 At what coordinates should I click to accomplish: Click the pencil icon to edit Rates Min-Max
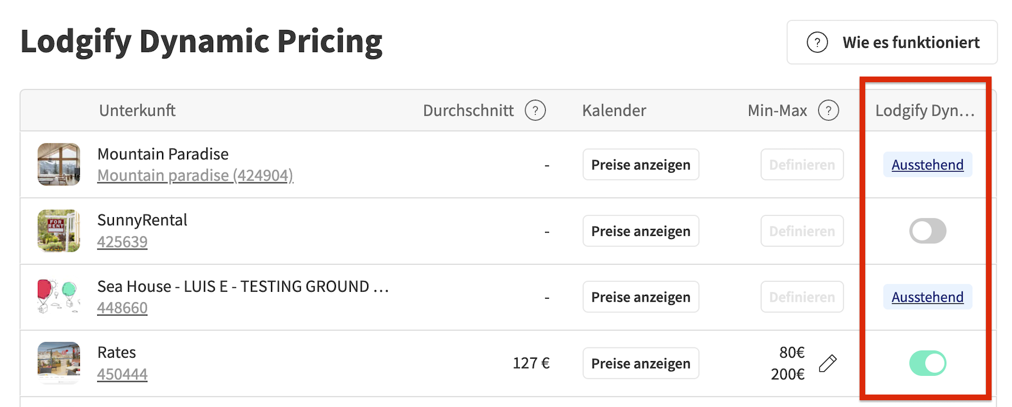pos(828,363)
